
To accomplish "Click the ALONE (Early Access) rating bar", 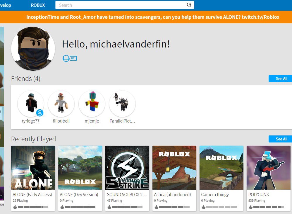I will pos(33,207).
